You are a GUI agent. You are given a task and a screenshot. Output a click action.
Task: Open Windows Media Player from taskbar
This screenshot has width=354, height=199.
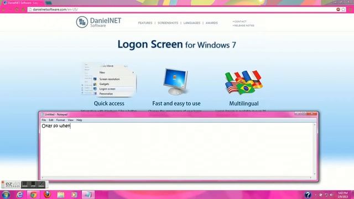pyautogui.click(x=74, y=195)
